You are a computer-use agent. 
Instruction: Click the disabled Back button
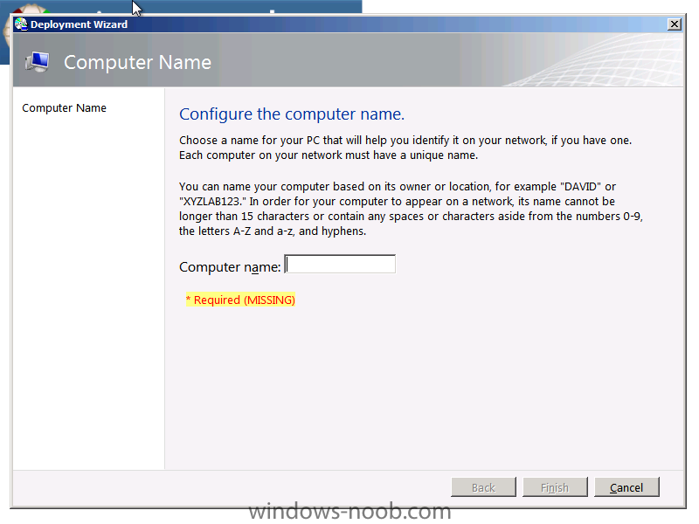coord(483,487)
